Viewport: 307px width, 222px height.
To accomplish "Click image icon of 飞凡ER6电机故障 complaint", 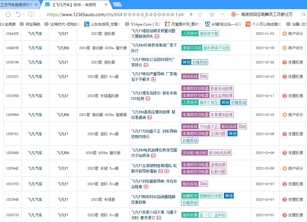I will 153,156.
